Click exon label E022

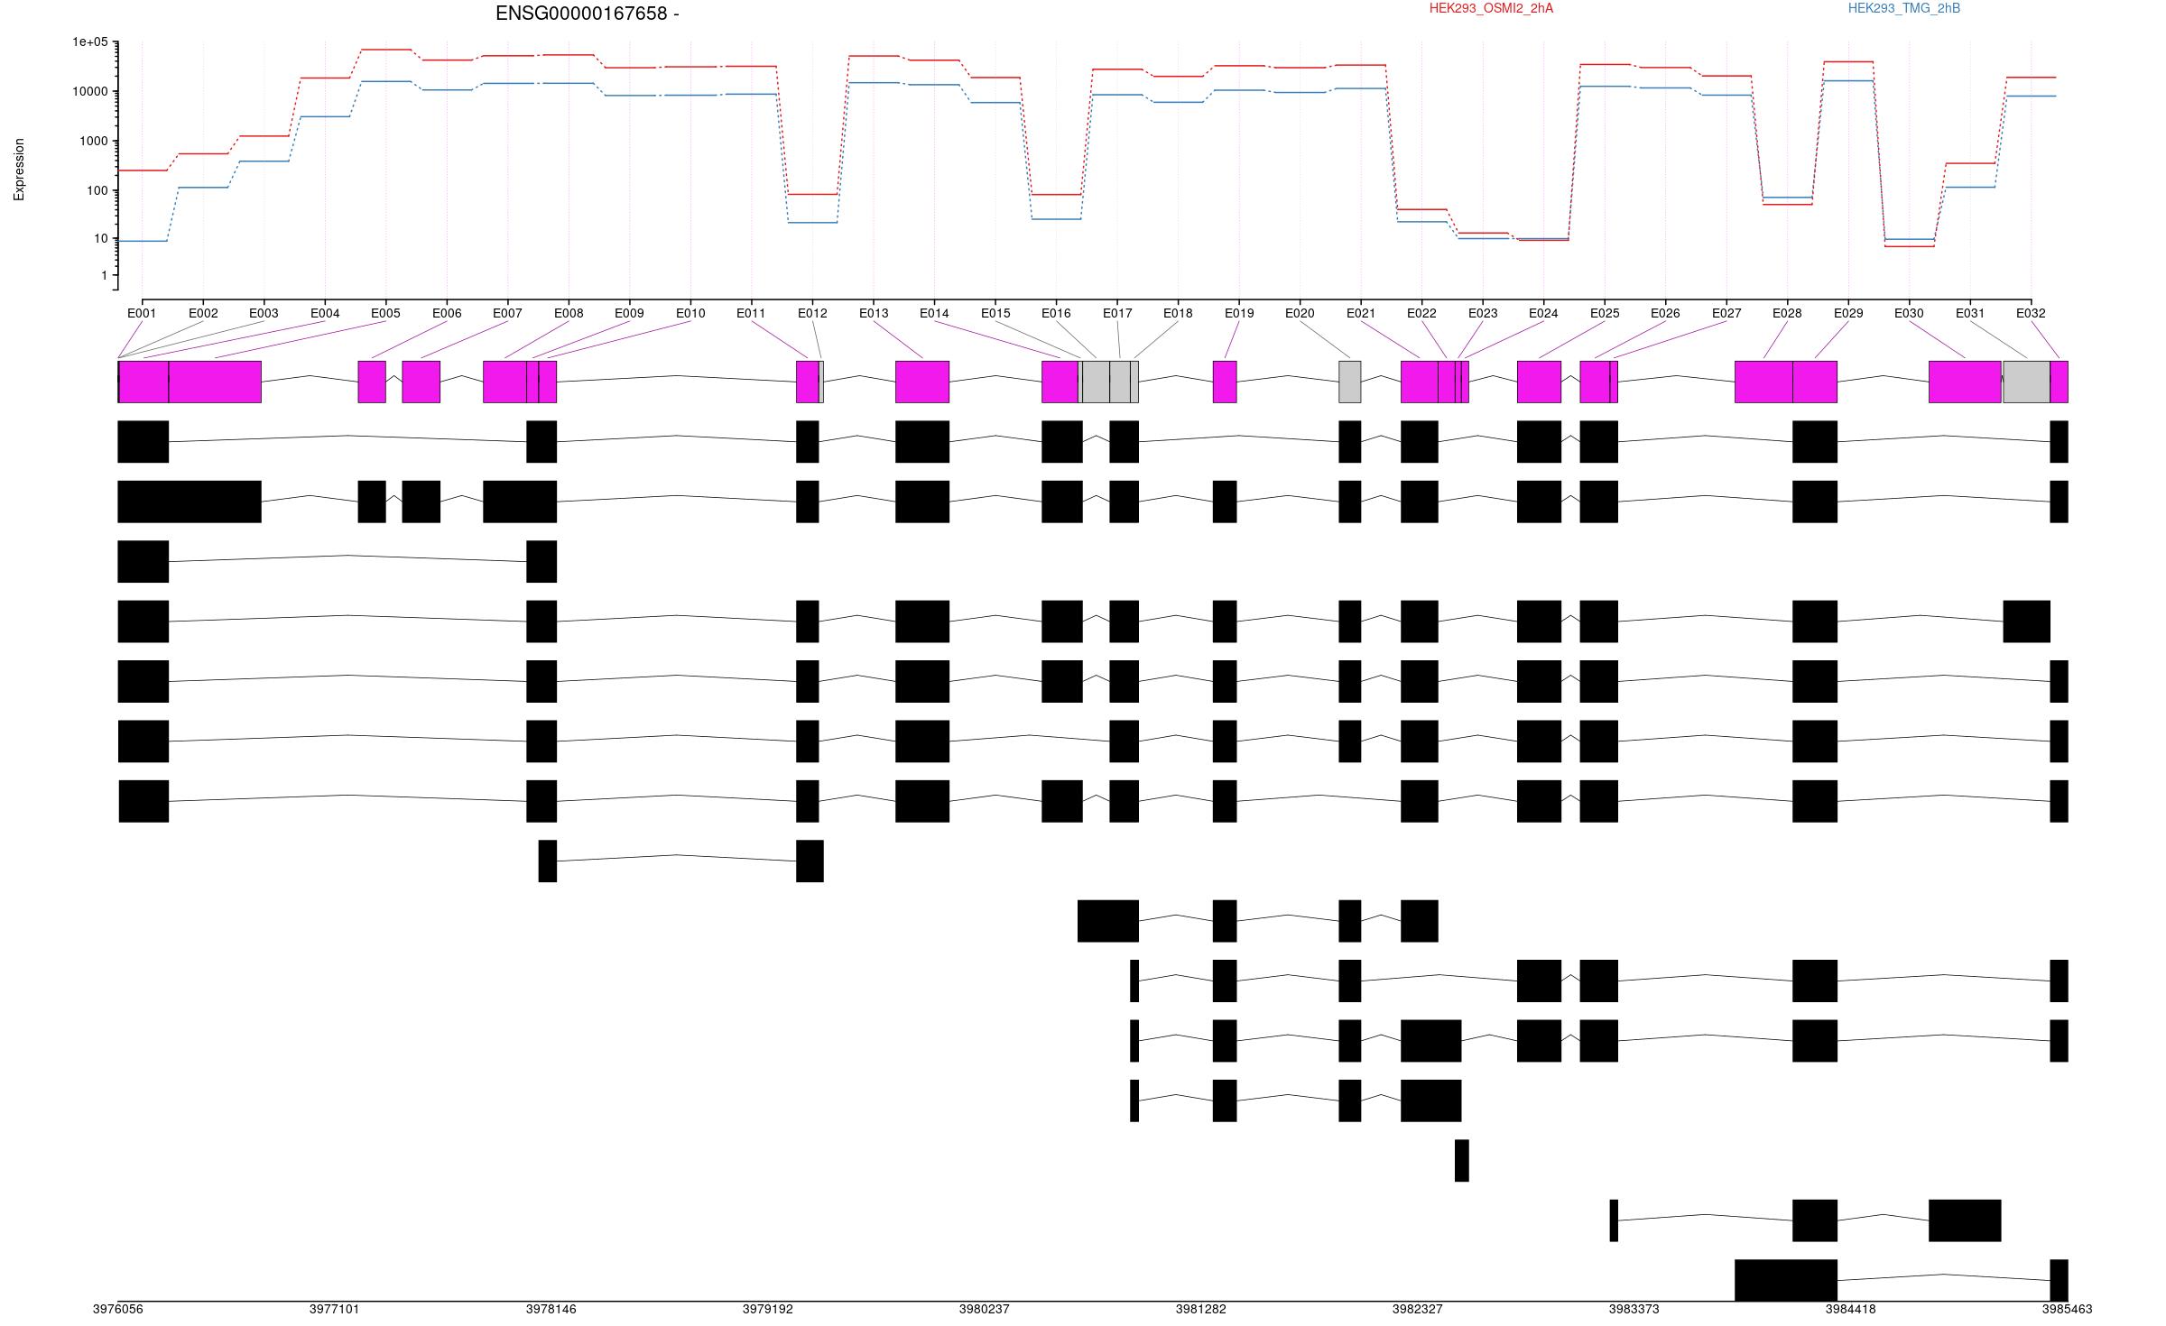(x=1421, y=313)
